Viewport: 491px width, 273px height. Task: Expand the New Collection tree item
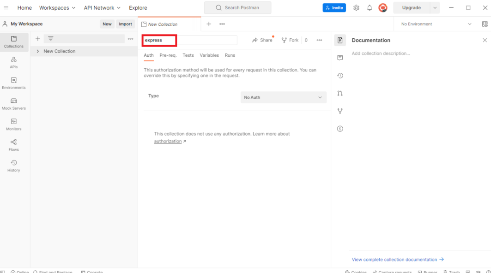[x=37, y=51]
